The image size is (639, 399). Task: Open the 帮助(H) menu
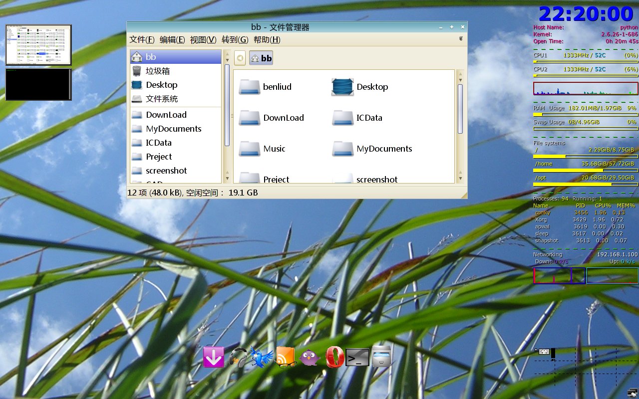click(267, 40)
